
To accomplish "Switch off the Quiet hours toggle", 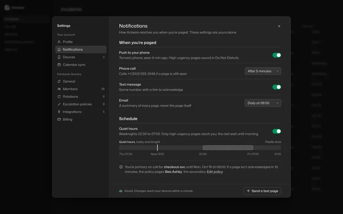I will click(x=277, y=131).
